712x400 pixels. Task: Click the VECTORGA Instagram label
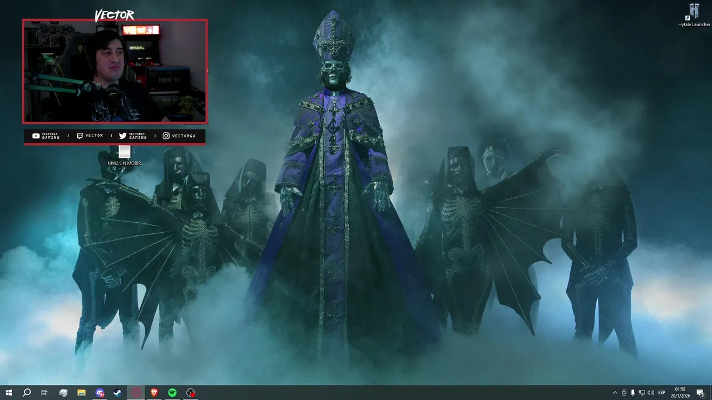[x=179, y=136]
